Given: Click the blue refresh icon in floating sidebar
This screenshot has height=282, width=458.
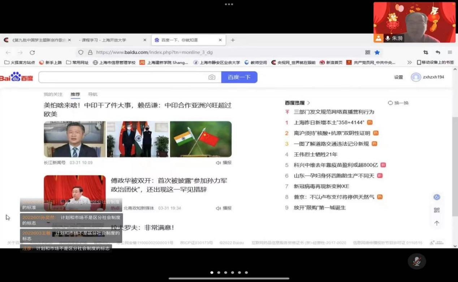Looking at the screenshot, I should tap(437, 197).
